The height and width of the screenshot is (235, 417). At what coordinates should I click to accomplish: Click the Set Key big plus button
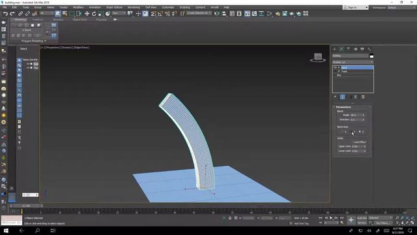tap(351, 220)
